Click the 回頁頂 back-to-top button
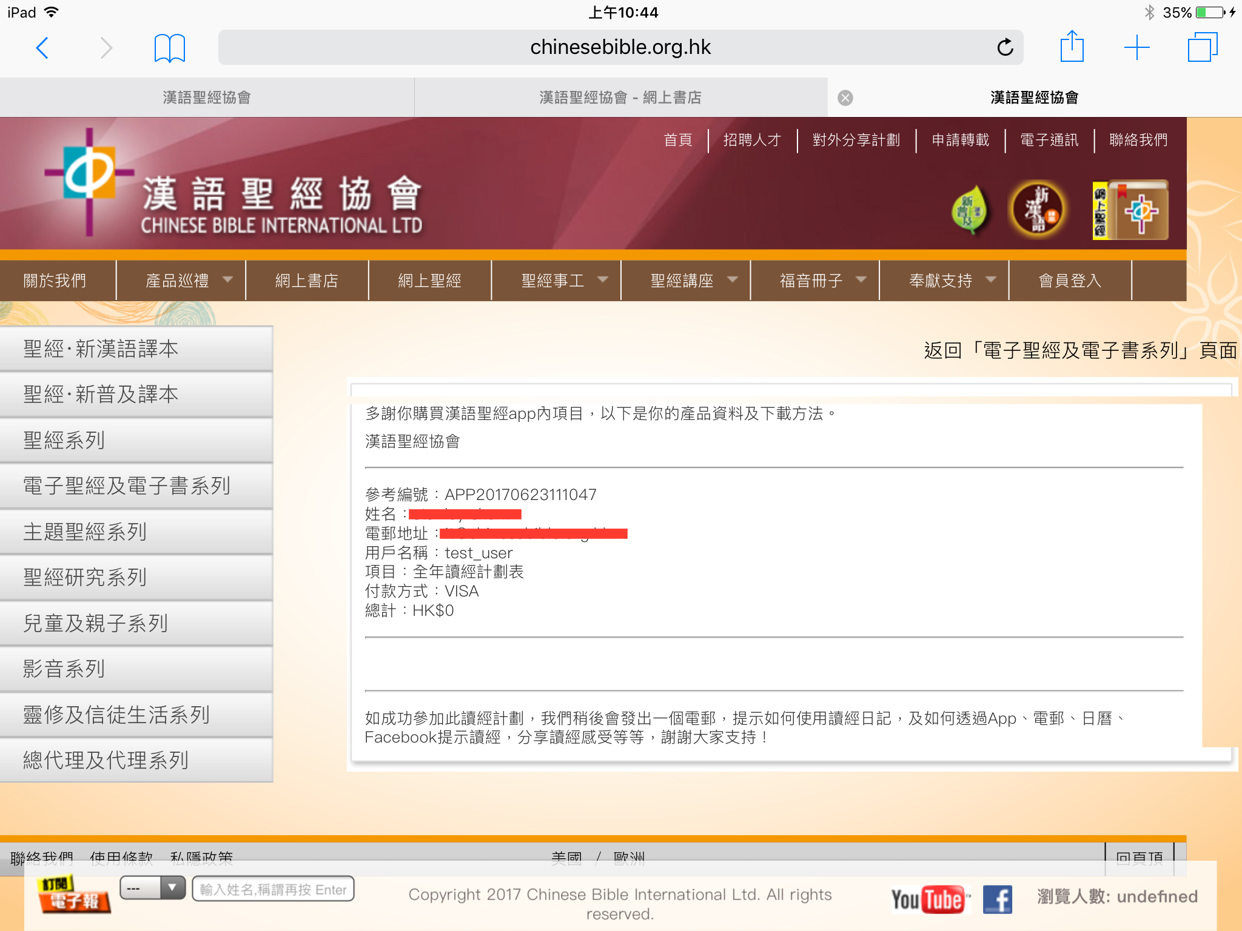Screen dimensions: 1242x931 point(1140,858)
